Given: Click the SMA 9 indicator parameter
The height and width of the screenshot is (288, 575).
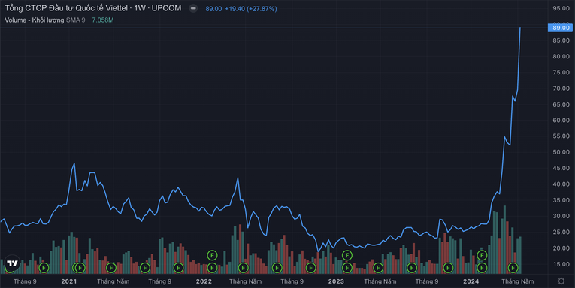Looking at the screenshot, I should click(76, 20).
